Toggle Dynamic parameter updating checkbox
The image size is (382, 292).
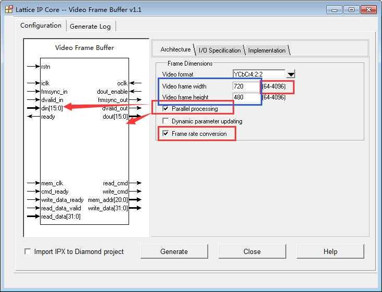point(165,121)
